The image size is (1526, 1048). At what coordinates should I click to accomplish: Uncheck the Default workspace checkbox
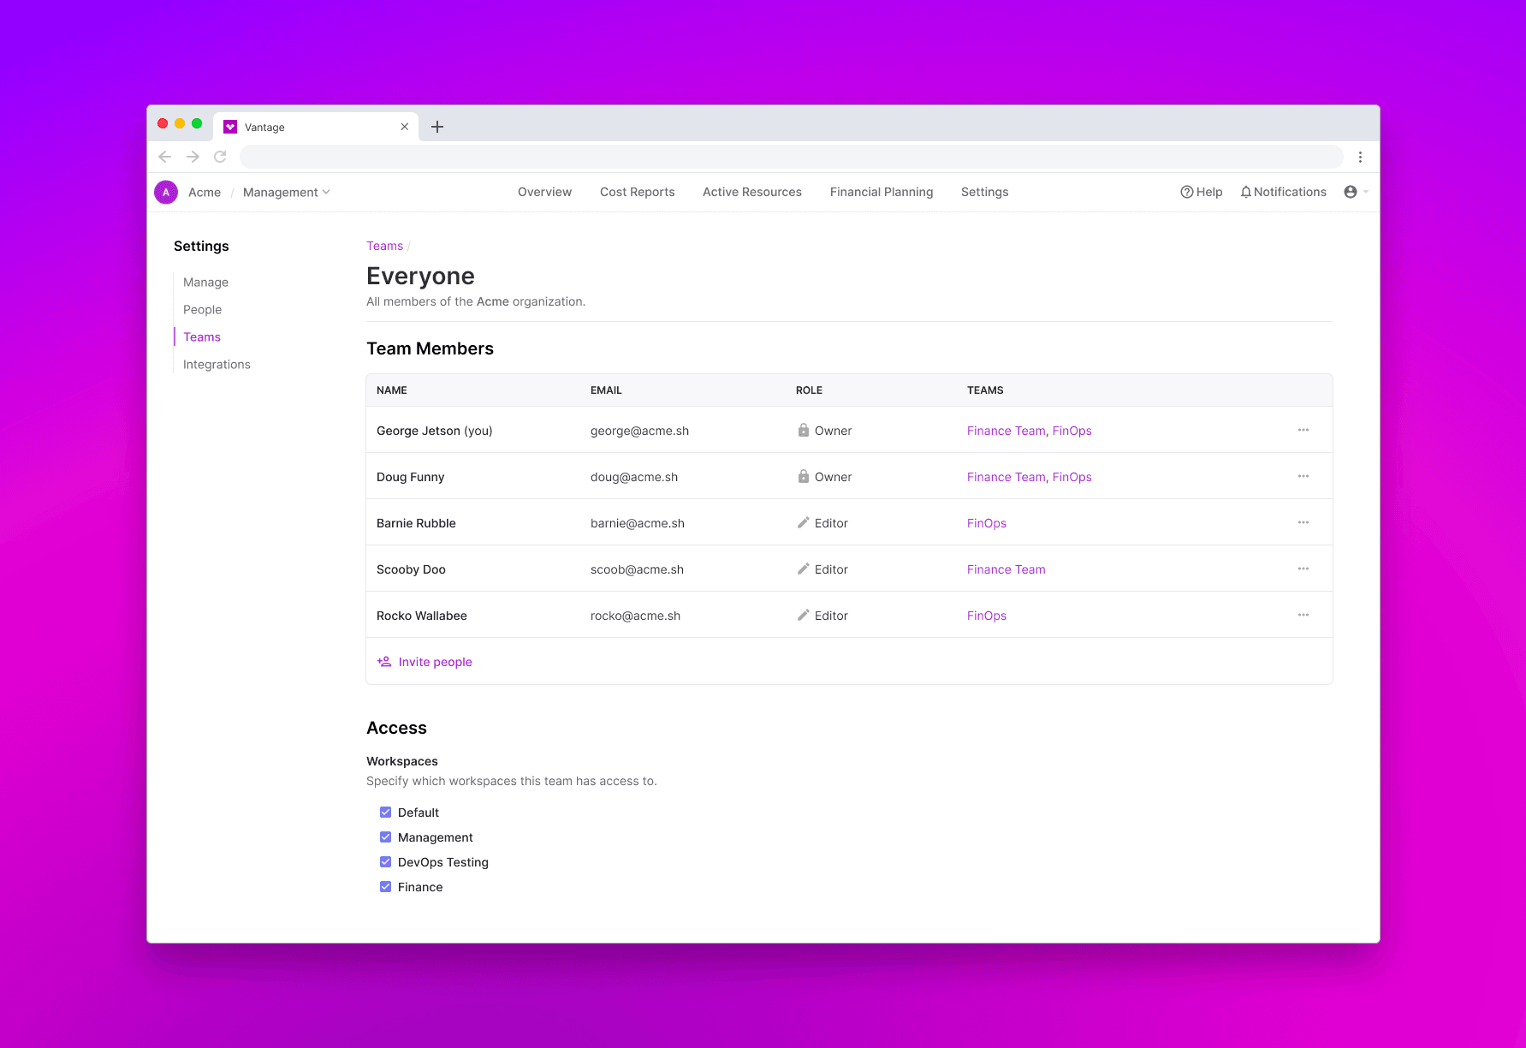pos(386,812)
